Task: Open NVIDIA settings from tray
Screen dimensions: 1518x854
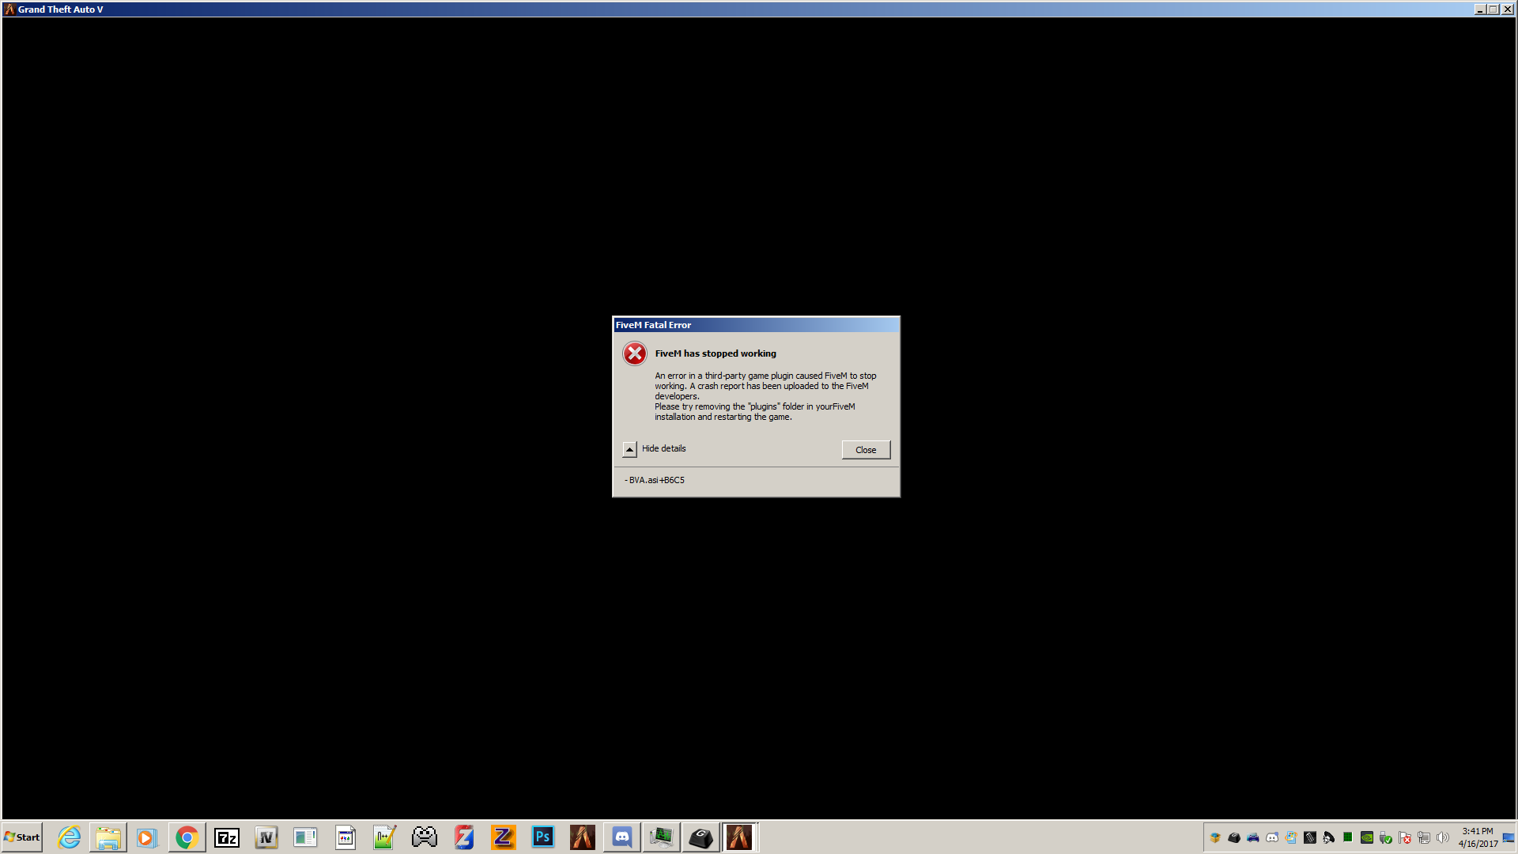Action: point(1367,837)
